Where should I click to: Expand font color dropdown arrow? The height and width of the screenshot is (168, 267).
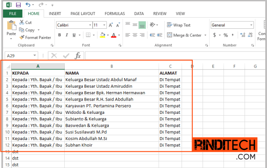pos(119,35)
